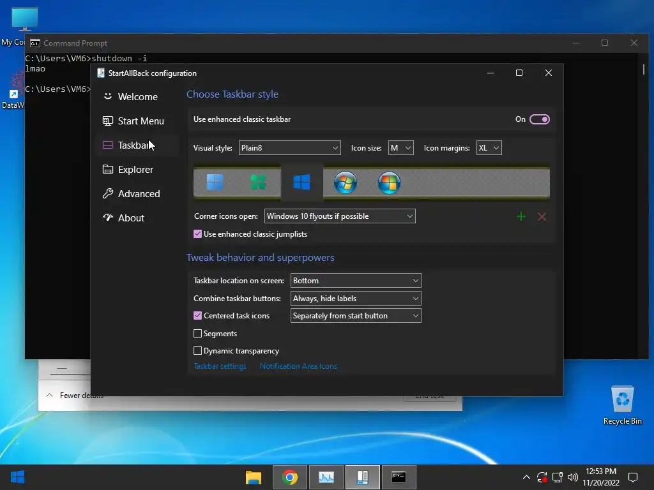Uncheck Use enhanced classic jumplists

(x=198, y=234)
